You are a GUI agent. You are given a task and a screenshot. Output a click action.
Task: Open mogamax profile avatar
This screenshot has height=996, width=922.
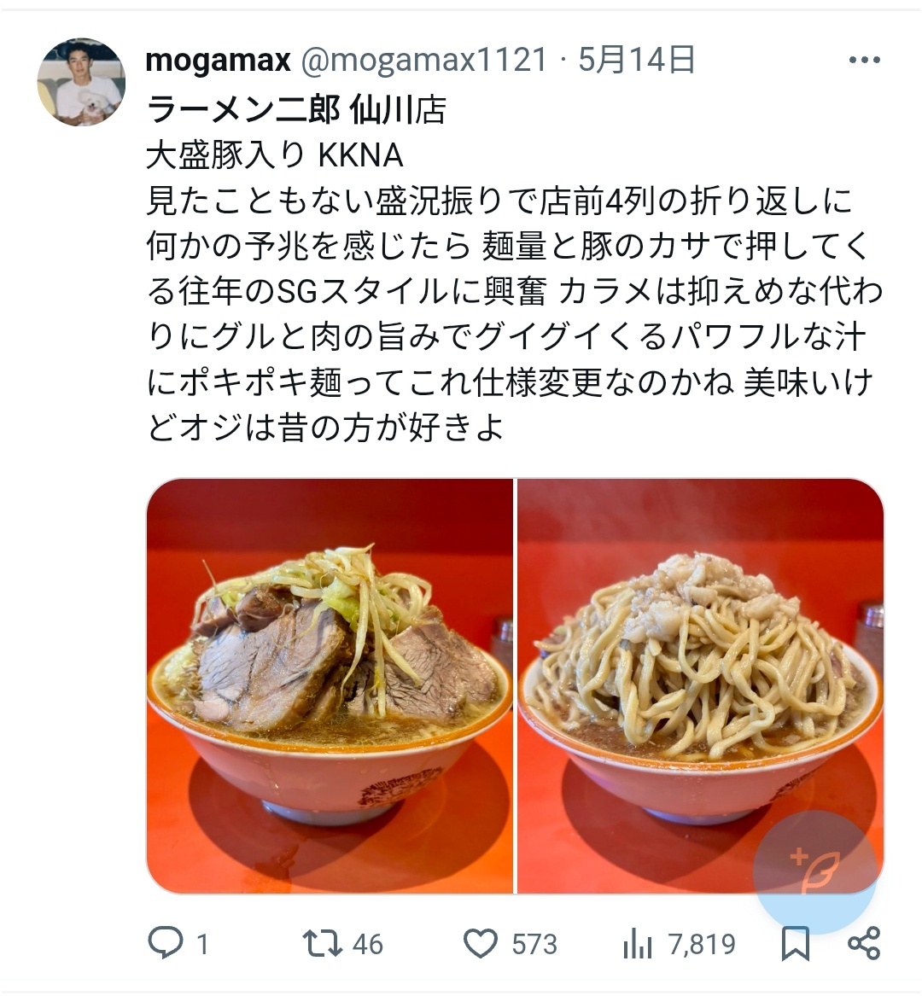click(x=81, y=82)
